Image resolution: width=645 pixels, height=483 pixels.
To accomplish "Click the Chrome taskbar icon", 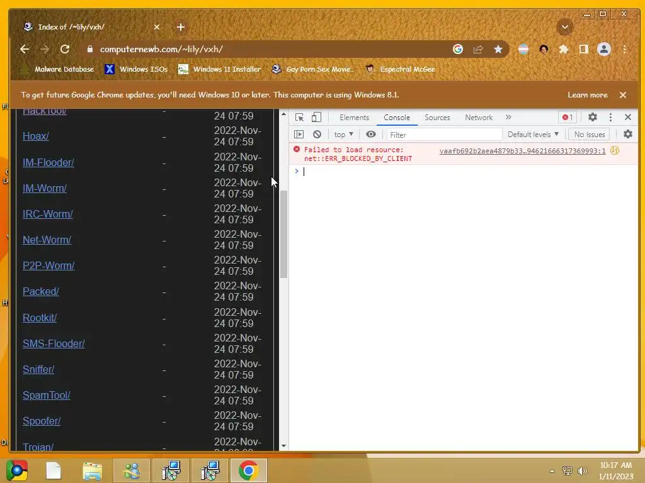I will coord(248,470).
